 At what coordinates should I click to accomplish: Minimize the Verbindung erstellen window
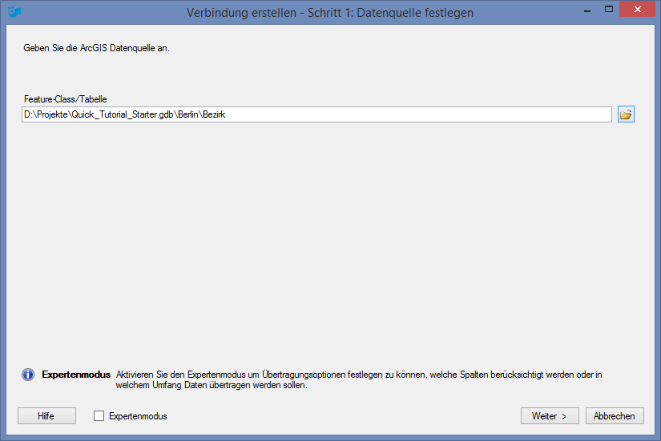(x=586, y=10)
